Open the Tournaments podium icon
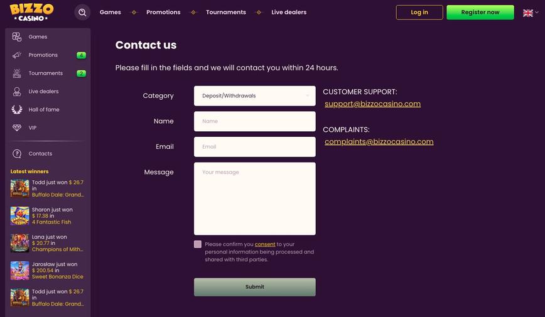This screenshot has width=545, height=317. pos(17,73)
